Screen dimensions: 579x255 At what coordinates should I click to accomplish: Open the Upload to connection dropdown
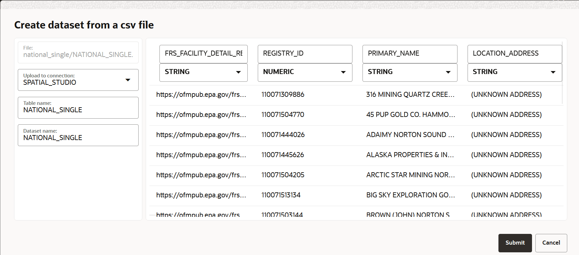point(78,80)
